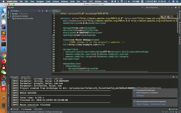Close the ssm editor tab
181x113 pixels.
[59, 11]
